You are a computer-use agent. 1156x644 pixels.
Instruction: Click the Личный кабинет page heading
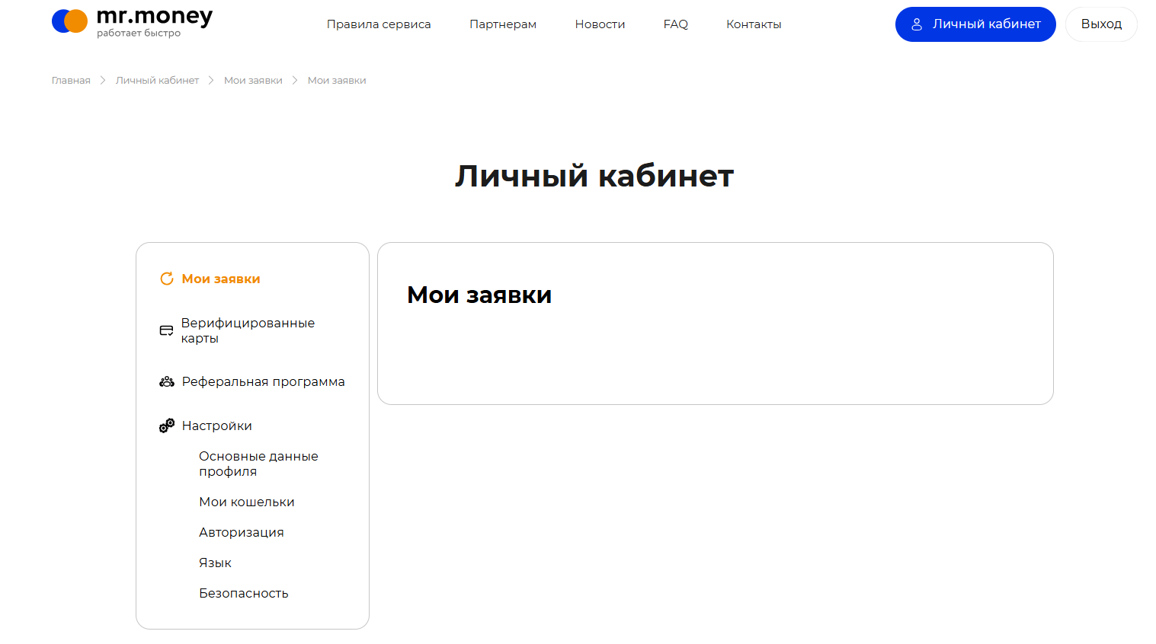594,176
